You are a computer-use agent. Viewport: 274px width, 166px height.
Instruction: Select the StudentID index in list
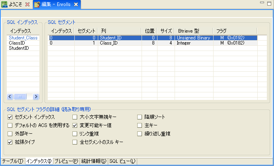tap(19, 48)
